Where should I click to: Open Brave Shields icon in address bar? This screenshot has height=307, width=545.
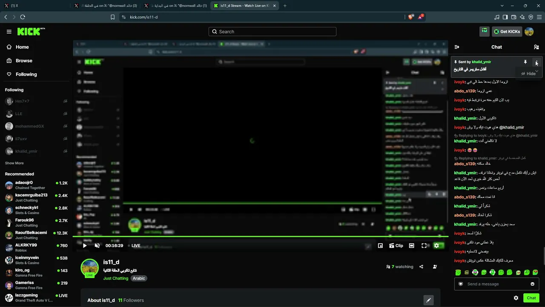410,17
